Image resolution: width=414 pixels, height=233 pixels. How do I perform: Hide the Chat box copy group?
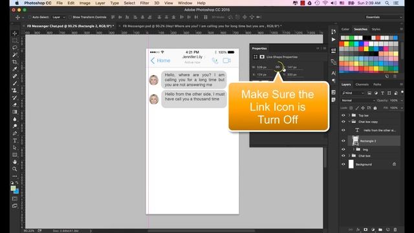pos(343,122)
